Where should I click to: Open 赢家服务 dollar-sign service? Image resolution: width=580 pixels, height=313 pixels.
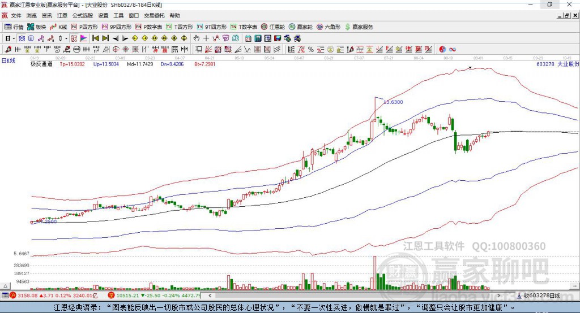(359, 27)
